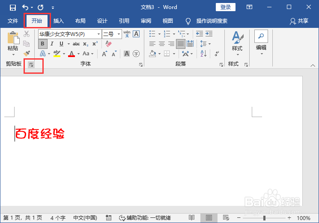Viewport: 319px width, 223px height.
Task: Toggle strikethrough (abc) formatting
Action: pos(76,44)
